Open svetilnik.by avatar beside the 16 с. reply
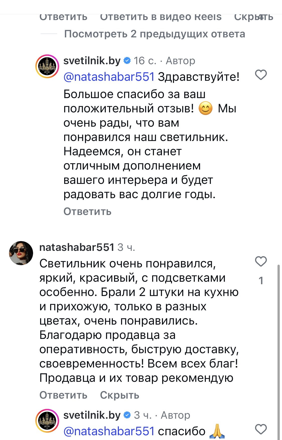The image size is (282, 440). 47,66
